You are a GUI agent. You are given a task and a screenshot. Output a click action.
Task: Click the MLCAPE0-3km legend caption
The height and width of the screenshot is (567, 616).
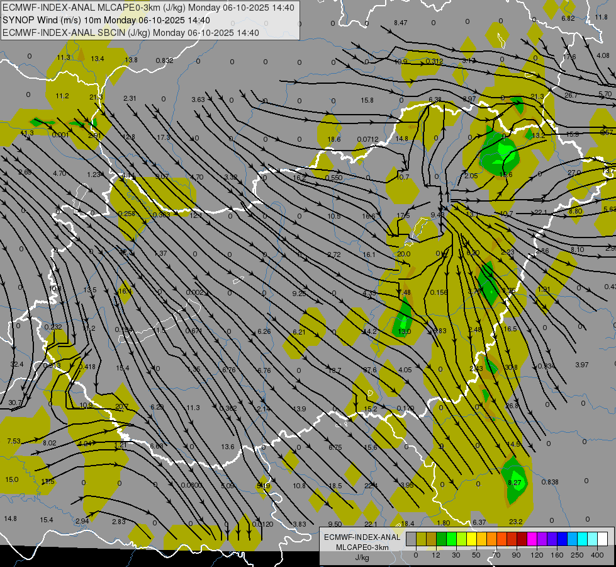[362, 547]
